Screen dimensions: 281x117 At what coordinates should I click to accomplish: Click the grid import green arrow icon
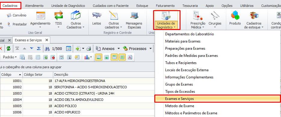point(46,57)
